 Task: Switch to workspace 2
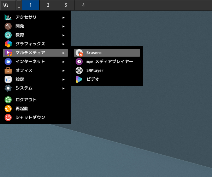[48, 5]
